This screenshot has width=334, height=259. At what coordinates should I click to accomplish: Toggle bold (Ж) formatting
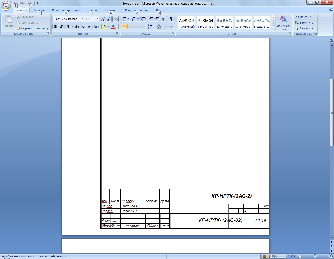pyautogui.click(x=55, y=27)
